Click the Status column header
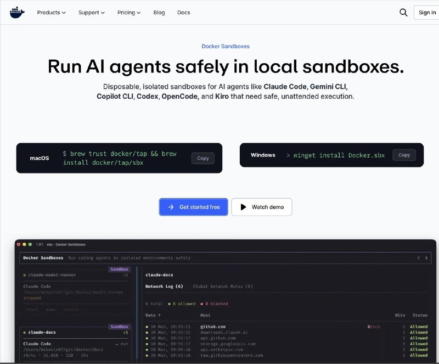The width and height of the screenshot is (439, 364). point(420,315)
